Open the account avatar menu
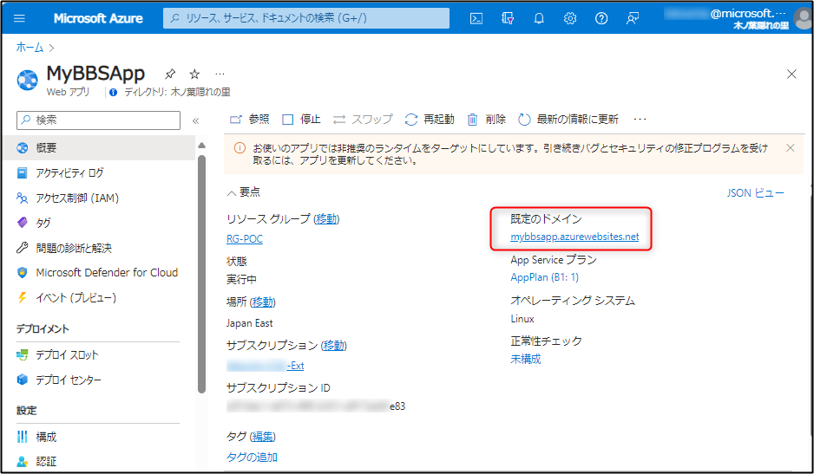814x474 pixels. pos(804,19)
